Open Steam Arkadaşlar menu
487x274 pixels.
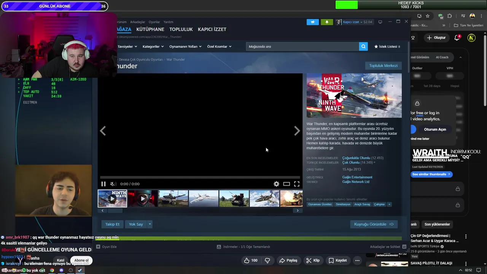tap(138, 22)
